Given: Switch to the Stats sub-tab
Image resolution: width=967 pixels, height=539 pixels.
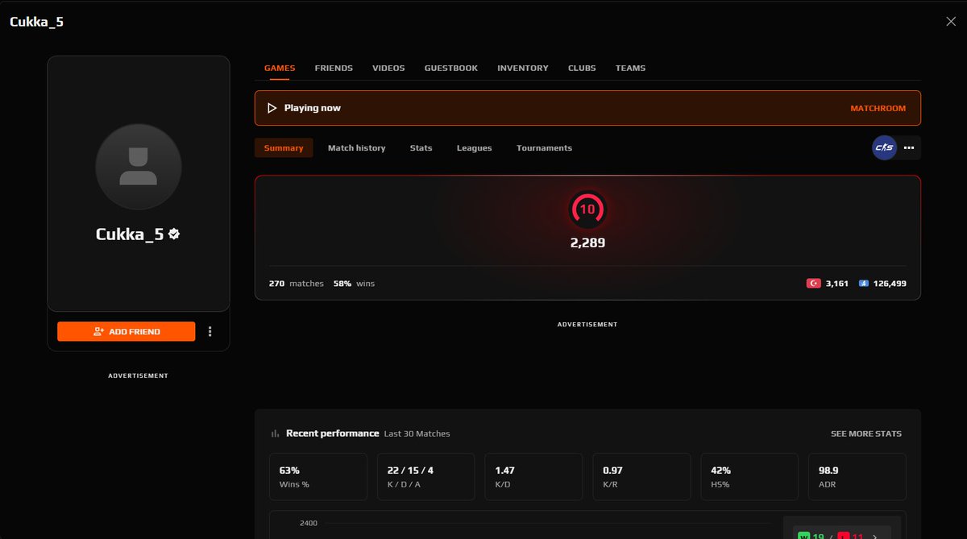Looking at the screenshot, I should pos(421,148).
